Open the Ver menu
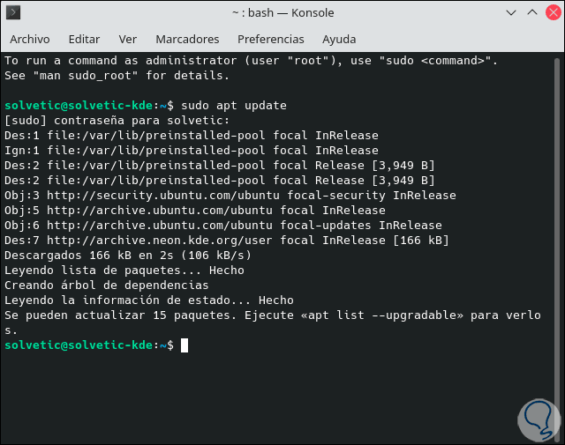 pos(128,40)
